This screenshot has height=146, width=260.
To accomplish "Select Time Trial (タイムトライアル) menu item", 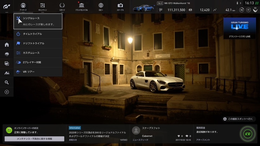I will (38, 34).
